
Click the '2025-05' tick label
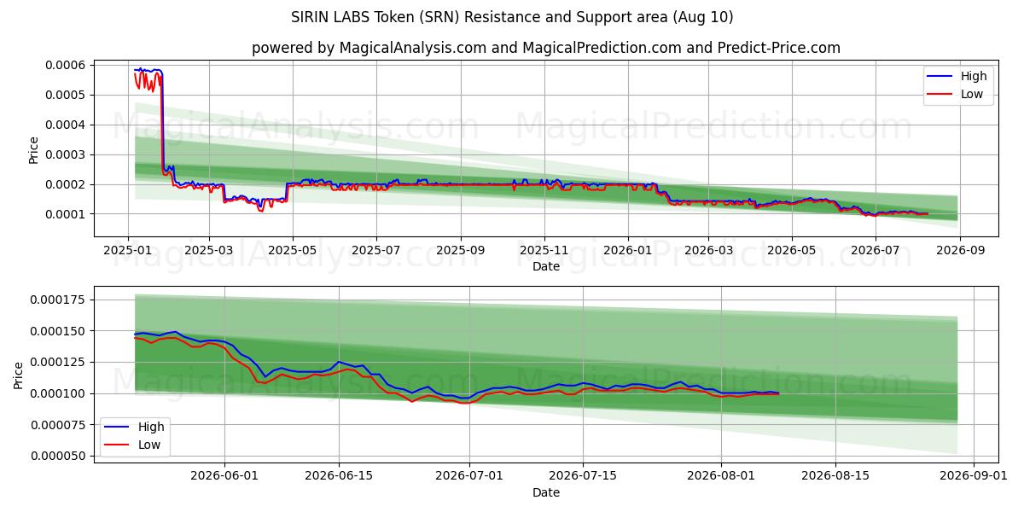click(x=293, y=251)
